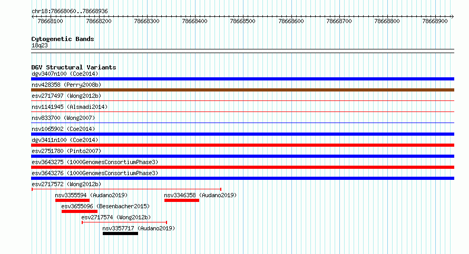Click the red esv3643275 variant bar
469x254 pixels.
coord(242,167)
